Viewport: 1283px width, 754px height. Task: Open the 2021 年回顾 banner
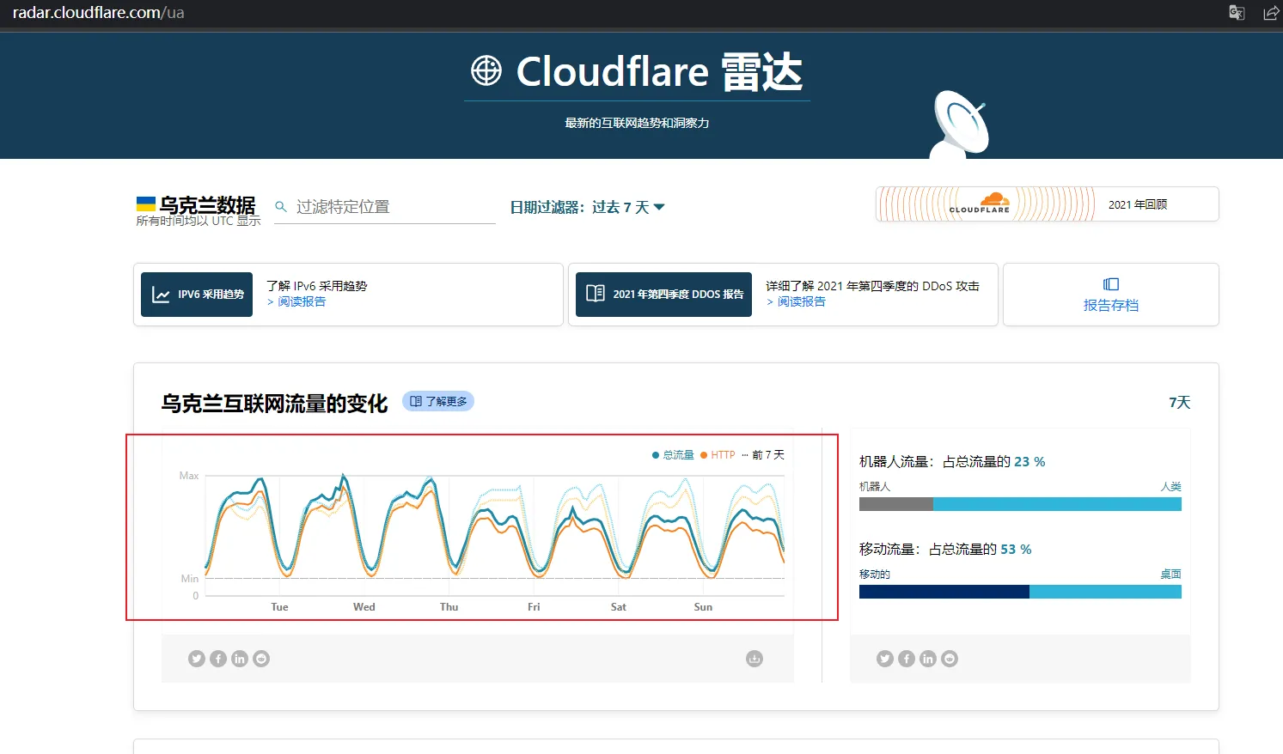pyautogui.click(x=1048, y=204)
